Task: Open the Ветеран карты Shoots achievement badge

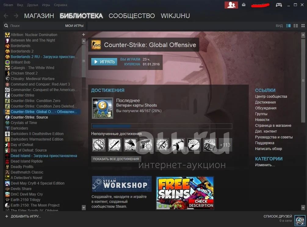Action: 103,108
